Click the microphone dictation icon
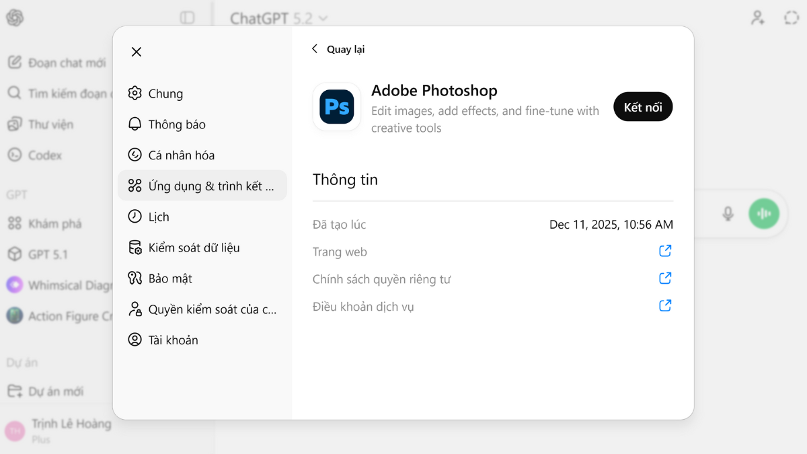This screenshot has height=454, width=807. pos(728,214)
